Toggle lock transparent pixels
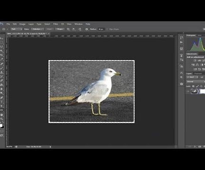The height and width of the screenshot is (170, 205). pyautogui.click(x=193, y=86)
